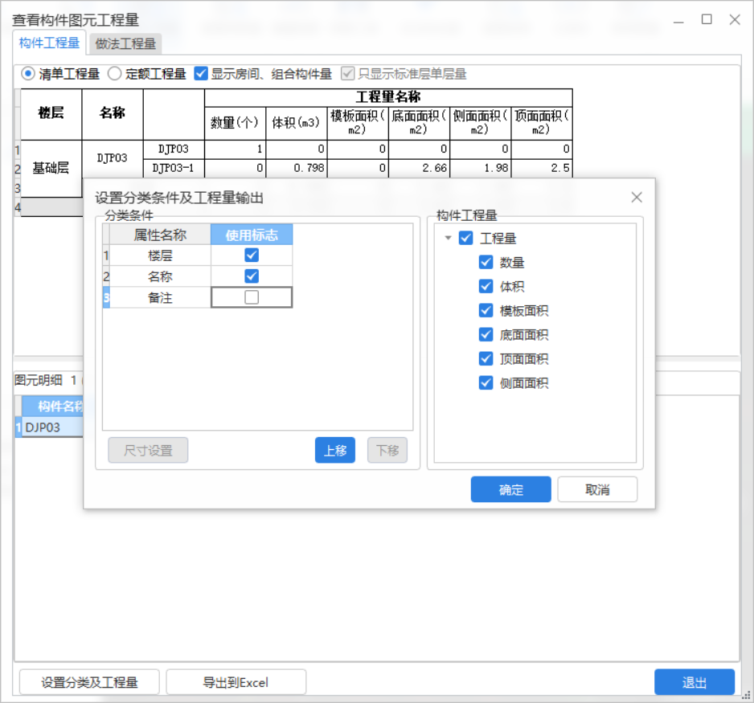Click the 使用标志 column header

[252, 235]
